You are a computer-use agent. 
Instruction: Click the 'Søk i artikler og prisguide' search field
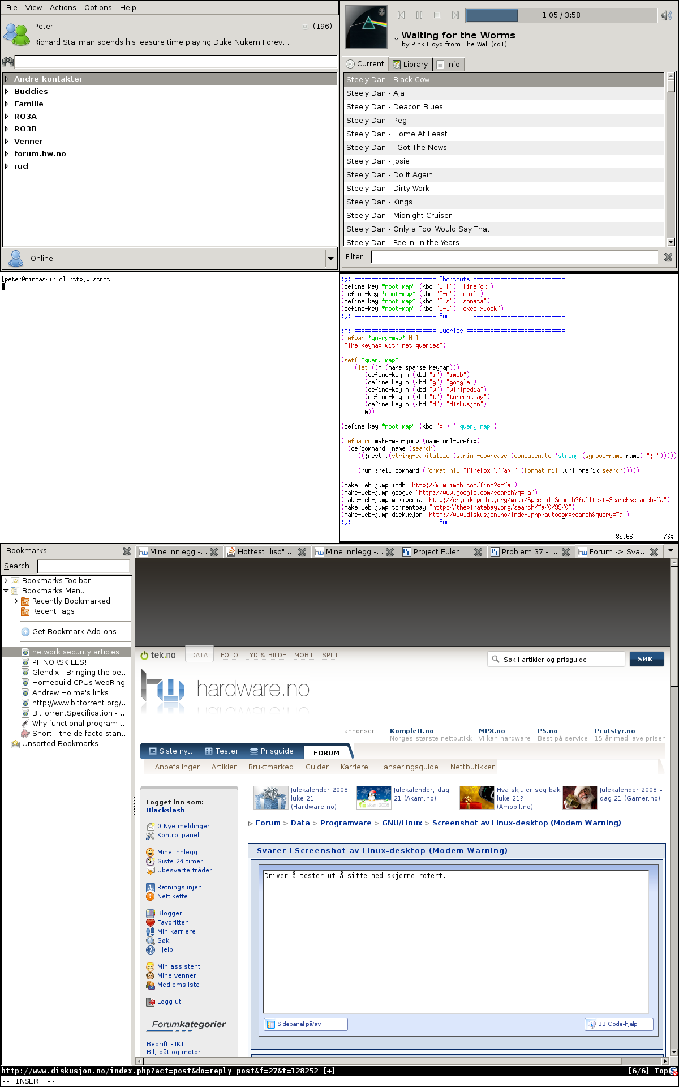556,659
